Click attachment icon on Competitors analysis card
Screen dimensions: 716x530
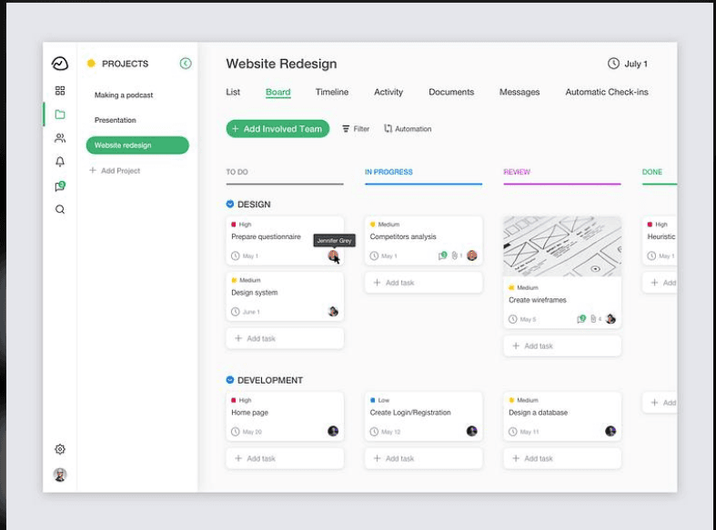tap(454, 255)
